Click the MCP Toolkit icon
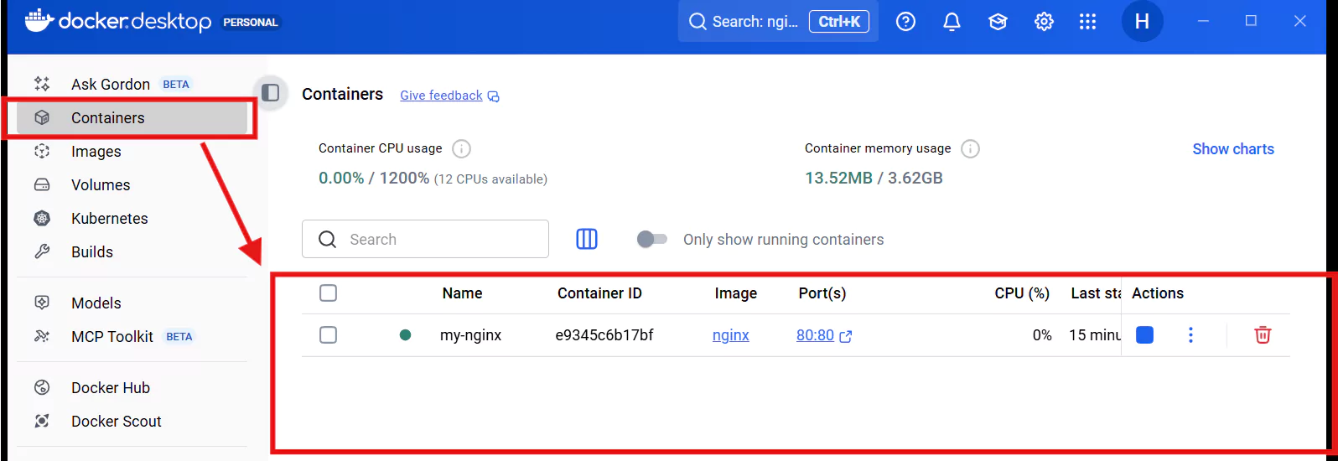1338x461 pixels. (x=42, y=337)
